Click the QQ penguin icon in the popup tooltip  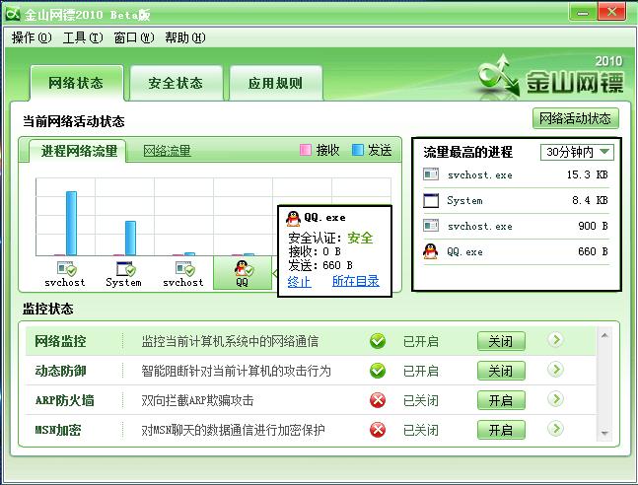(294, 219)
